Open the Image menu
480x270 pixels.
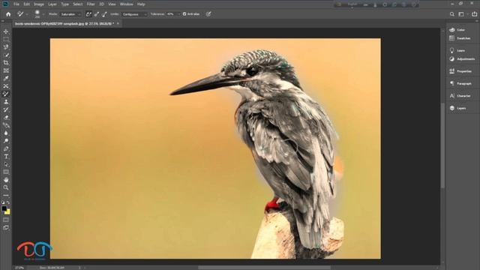tap(39, 4)
